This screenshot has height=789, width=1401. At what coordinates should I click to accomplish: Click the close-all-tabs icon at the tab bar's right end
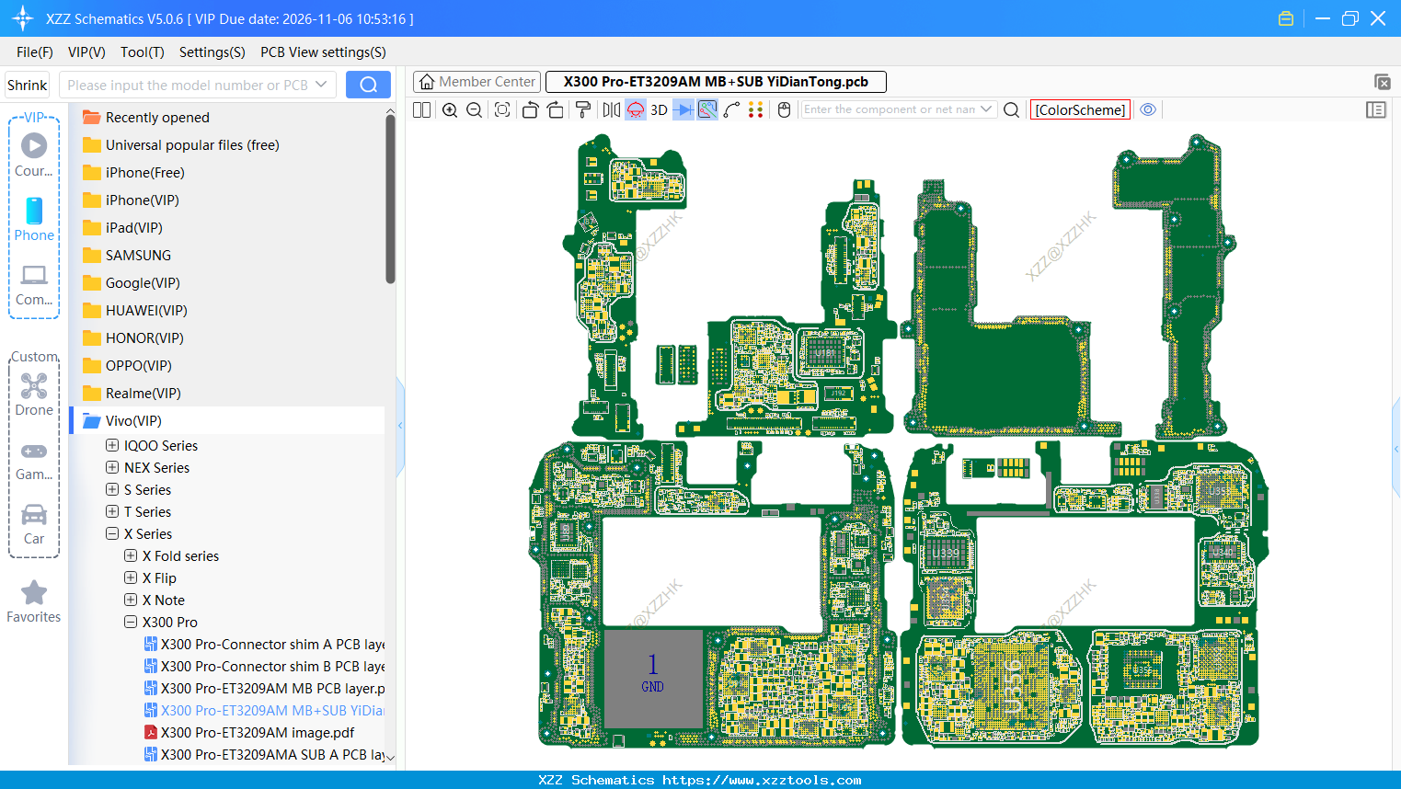(x=1382, y=82)
